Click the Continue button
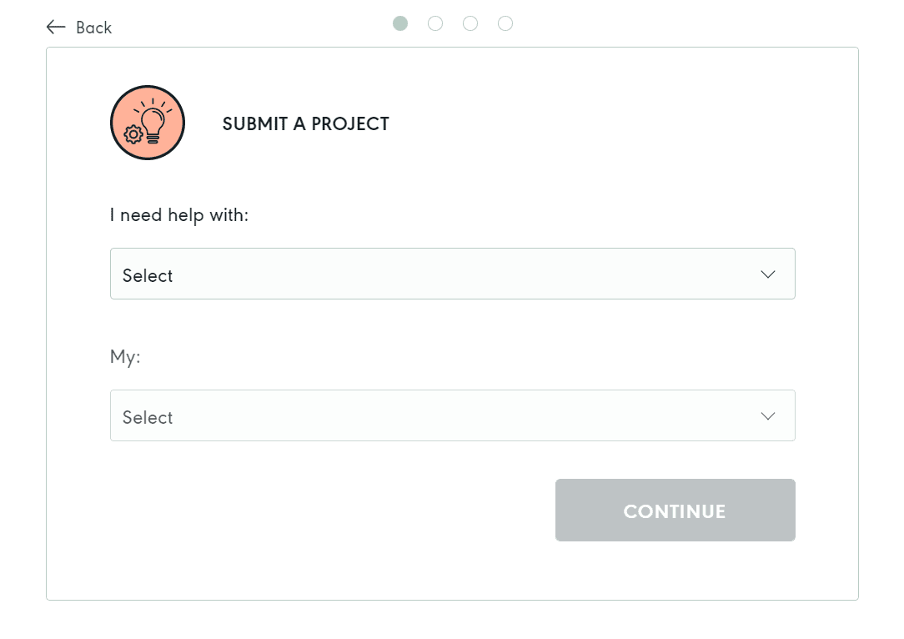The image size is (904, 639). tap(675, 510)
